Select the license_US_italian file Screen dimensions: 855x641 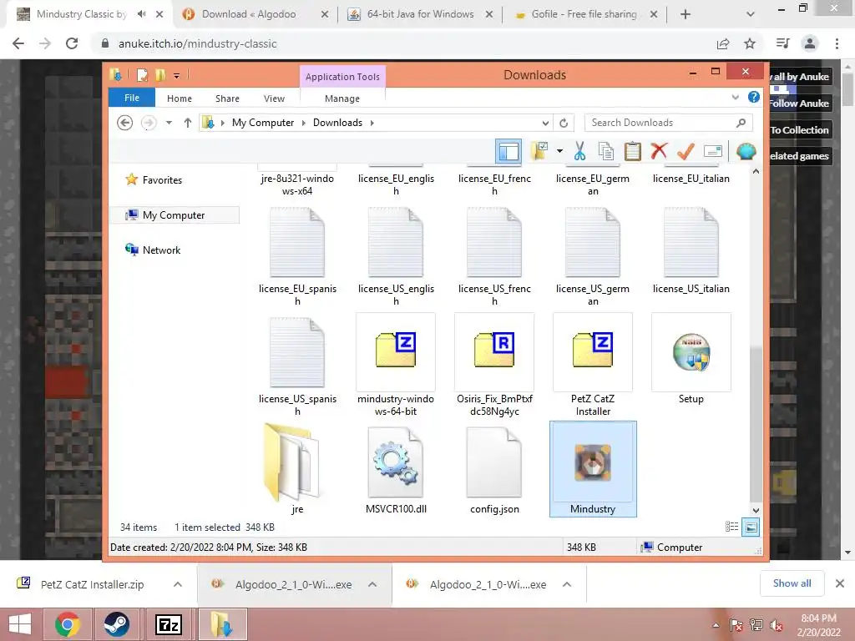691,249
